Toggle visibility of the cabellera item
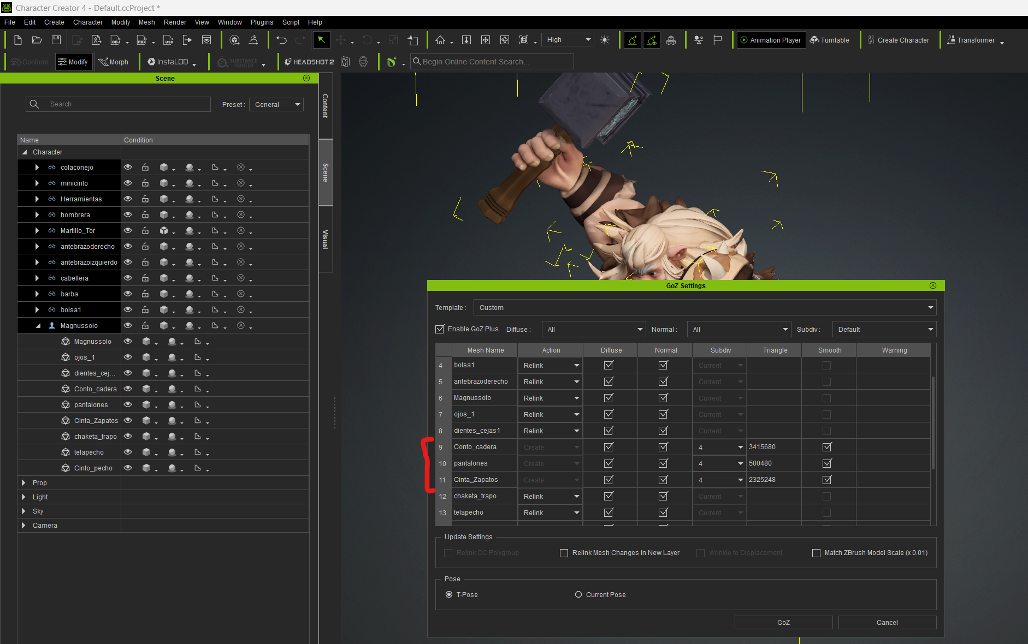Image resolution: width=1028 pixels, height=644 pixels. [128, 278]
